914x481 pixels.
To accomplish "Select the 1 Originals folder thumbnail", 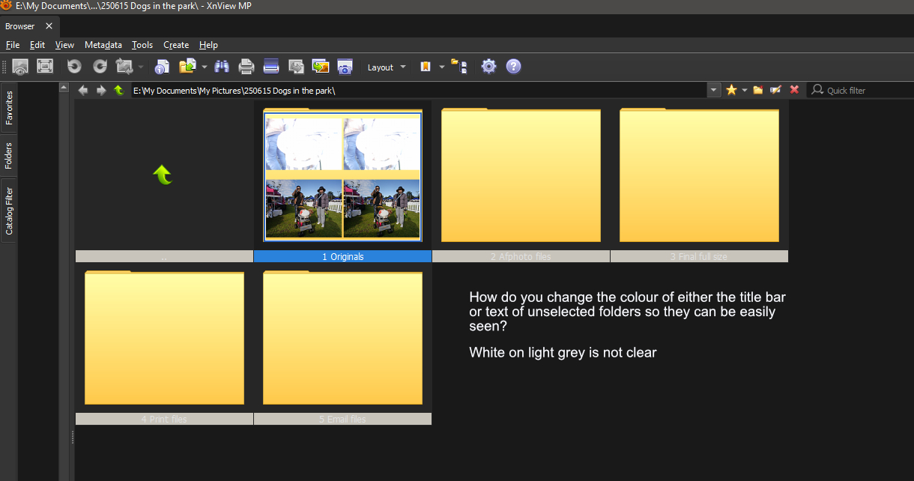I will click(342, 175).
